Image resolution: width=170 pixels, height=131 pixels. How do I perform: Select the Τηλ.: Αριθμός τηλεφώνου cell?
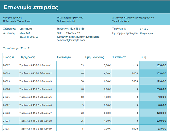tap(70, 18)
